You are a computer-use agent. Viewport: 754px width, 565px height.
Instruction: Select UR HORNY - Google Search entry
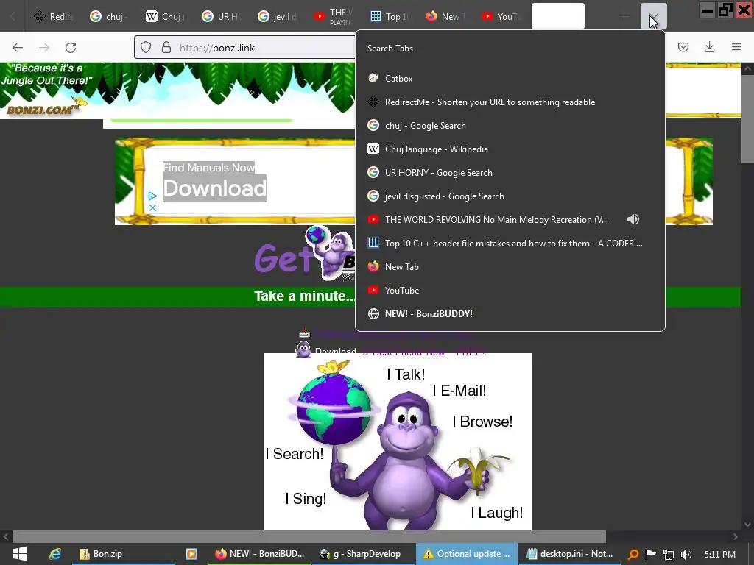pos(510,172)
